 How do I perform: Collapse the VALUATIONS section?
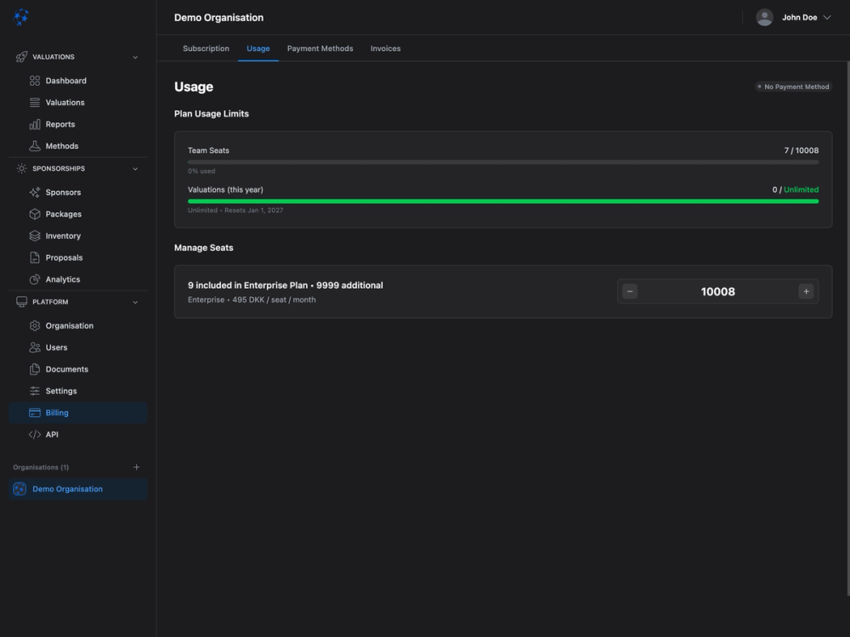click(x=134, y=57)
